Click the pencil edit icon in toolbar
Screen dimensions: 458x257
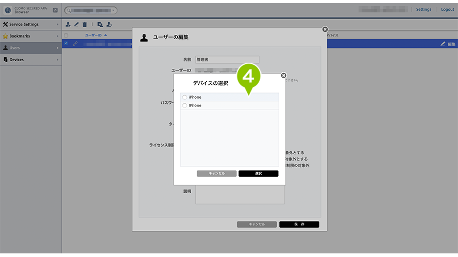(x=76, y=24)
